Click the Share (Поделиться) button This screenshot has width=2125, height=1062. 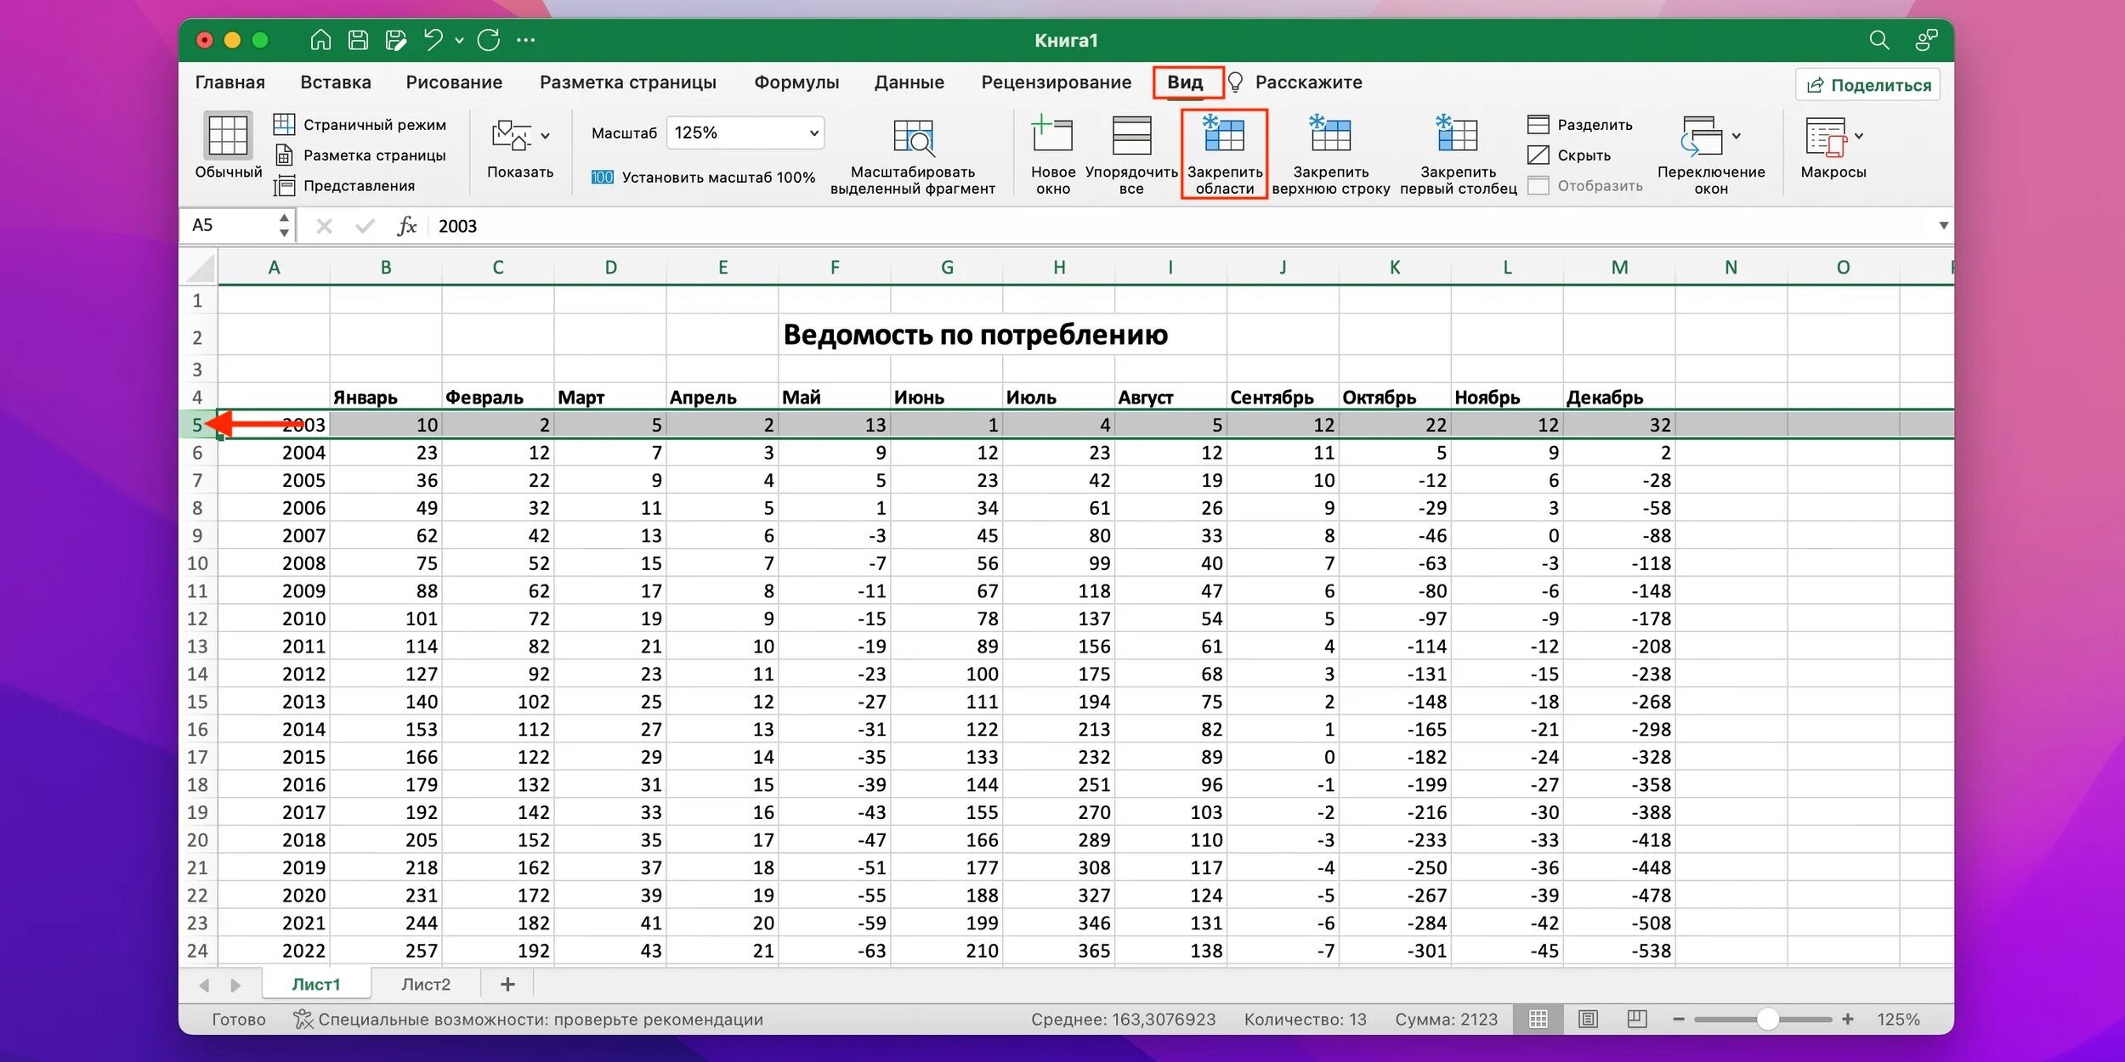point(1867,85)
